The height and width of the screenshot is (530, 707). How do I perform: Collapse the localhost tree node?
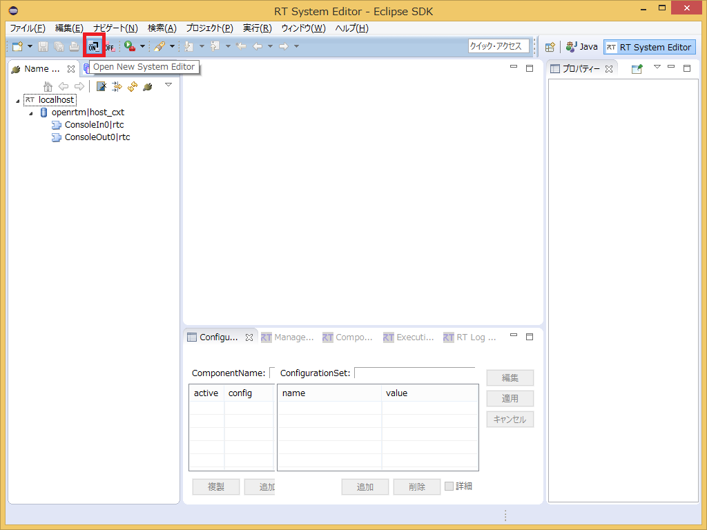[x=18, y=101]
